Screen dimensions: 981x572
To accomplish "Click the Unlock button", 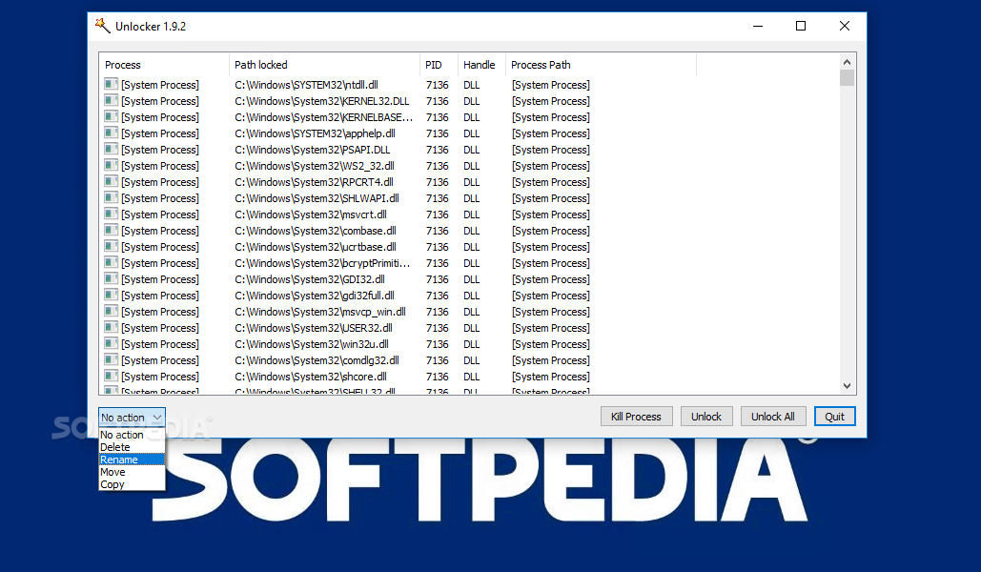I will coord(706,417).
